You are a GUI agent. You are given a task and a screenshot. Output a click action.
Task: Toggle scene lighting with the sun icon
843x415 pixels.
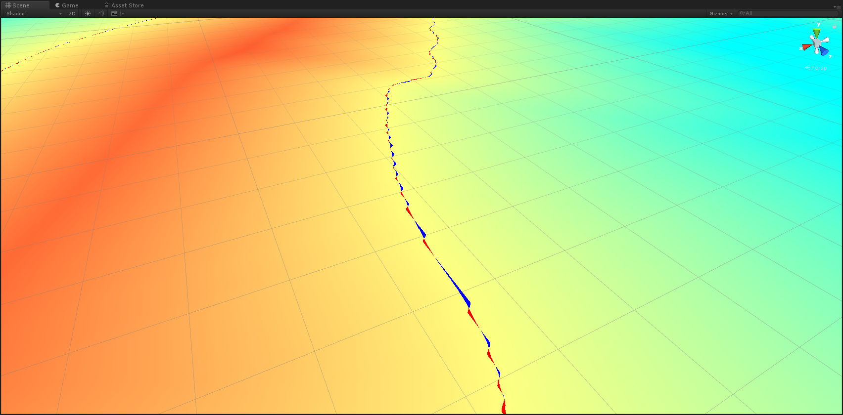(88, 14)
